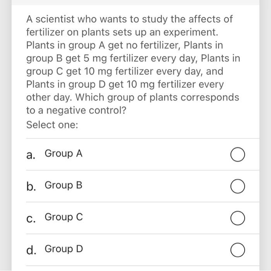Click the option letter "a."

[x=31, y=155]
